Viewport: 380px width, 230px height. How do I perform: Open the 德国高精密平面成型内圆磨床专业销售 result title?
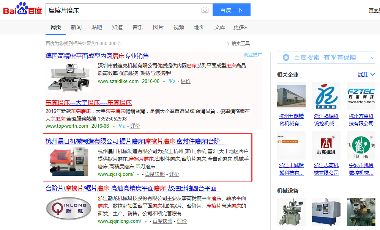(x=97, y=56)
